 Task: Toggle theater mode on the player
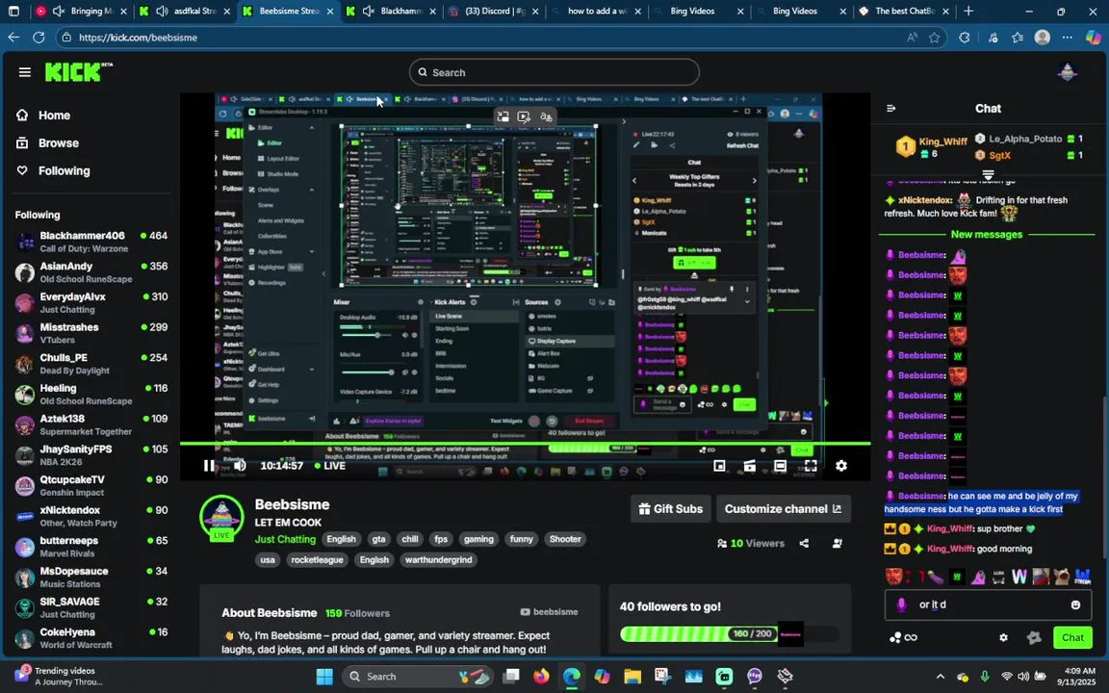[x=780, y=465]
